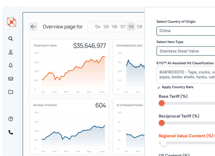Open the user profile sidebar icon
This screenshot has width=215, height=156.
[11, 52]
